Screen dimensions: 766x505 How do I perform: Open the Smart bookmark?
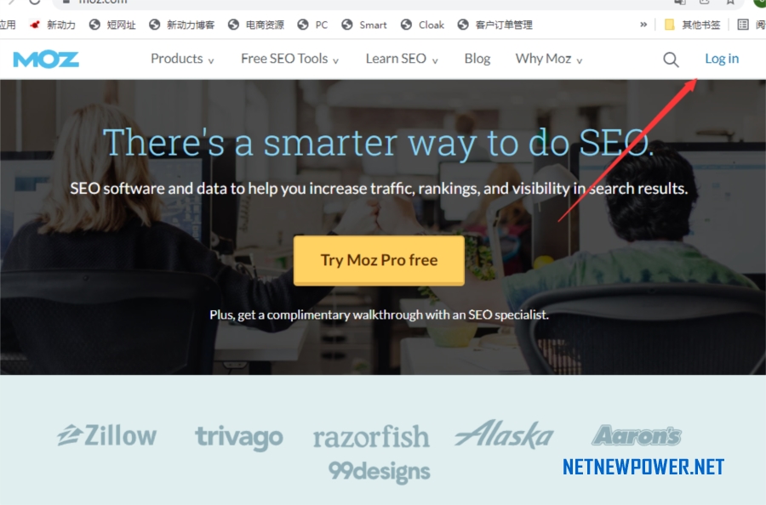click(x=364, y=25)
